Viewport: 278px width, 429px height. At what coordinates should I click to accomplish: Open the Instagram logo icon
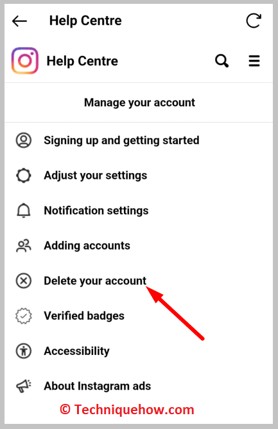(25, 60)
